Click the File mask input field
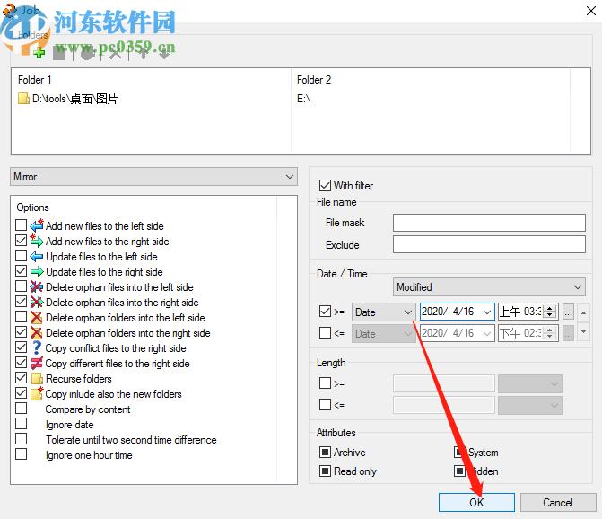 click(489, 223)
